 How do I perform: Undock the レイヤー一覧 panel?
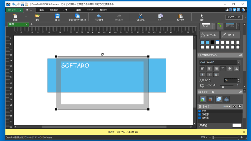coord(240,92)
